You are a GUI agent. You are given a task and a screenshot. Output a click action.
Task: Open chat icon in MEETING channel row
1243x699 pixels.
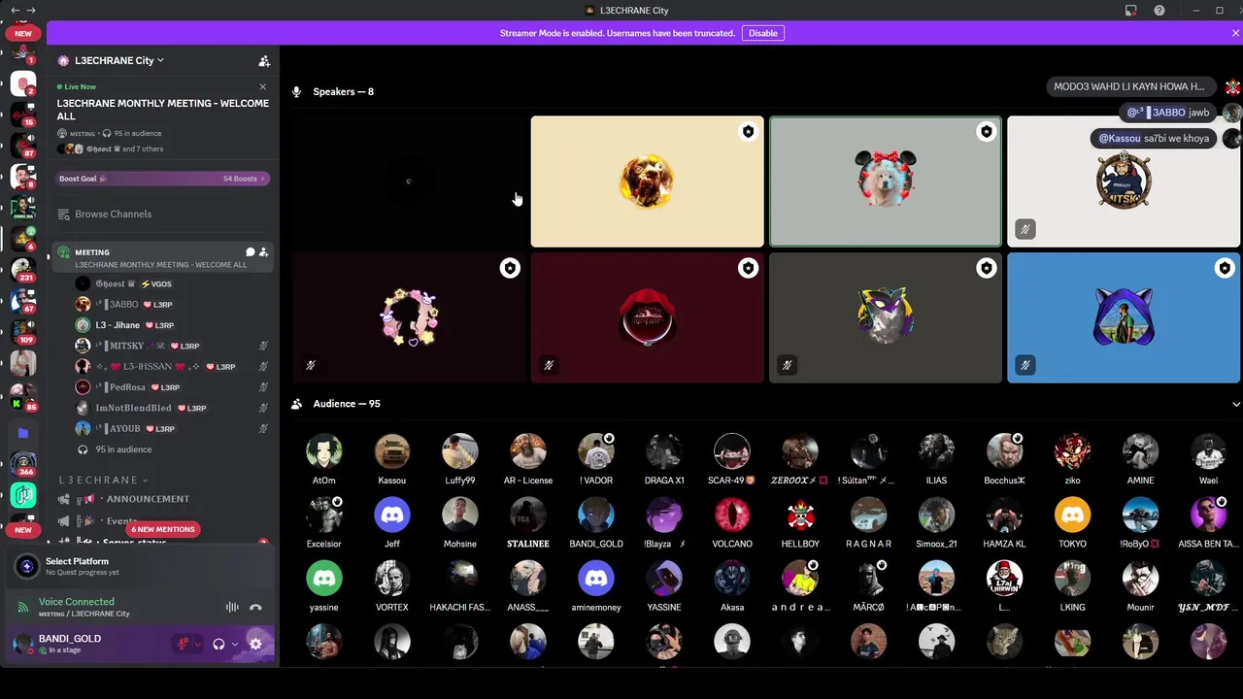click(x=250, y=252)
